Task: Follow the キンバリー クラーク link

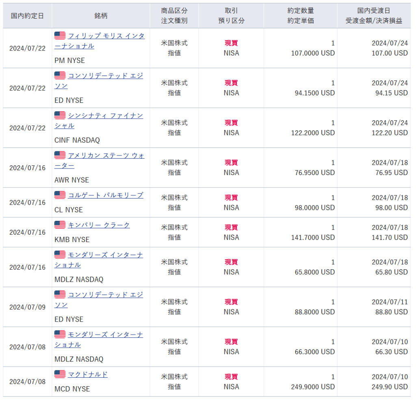Action: pos(99,225)
